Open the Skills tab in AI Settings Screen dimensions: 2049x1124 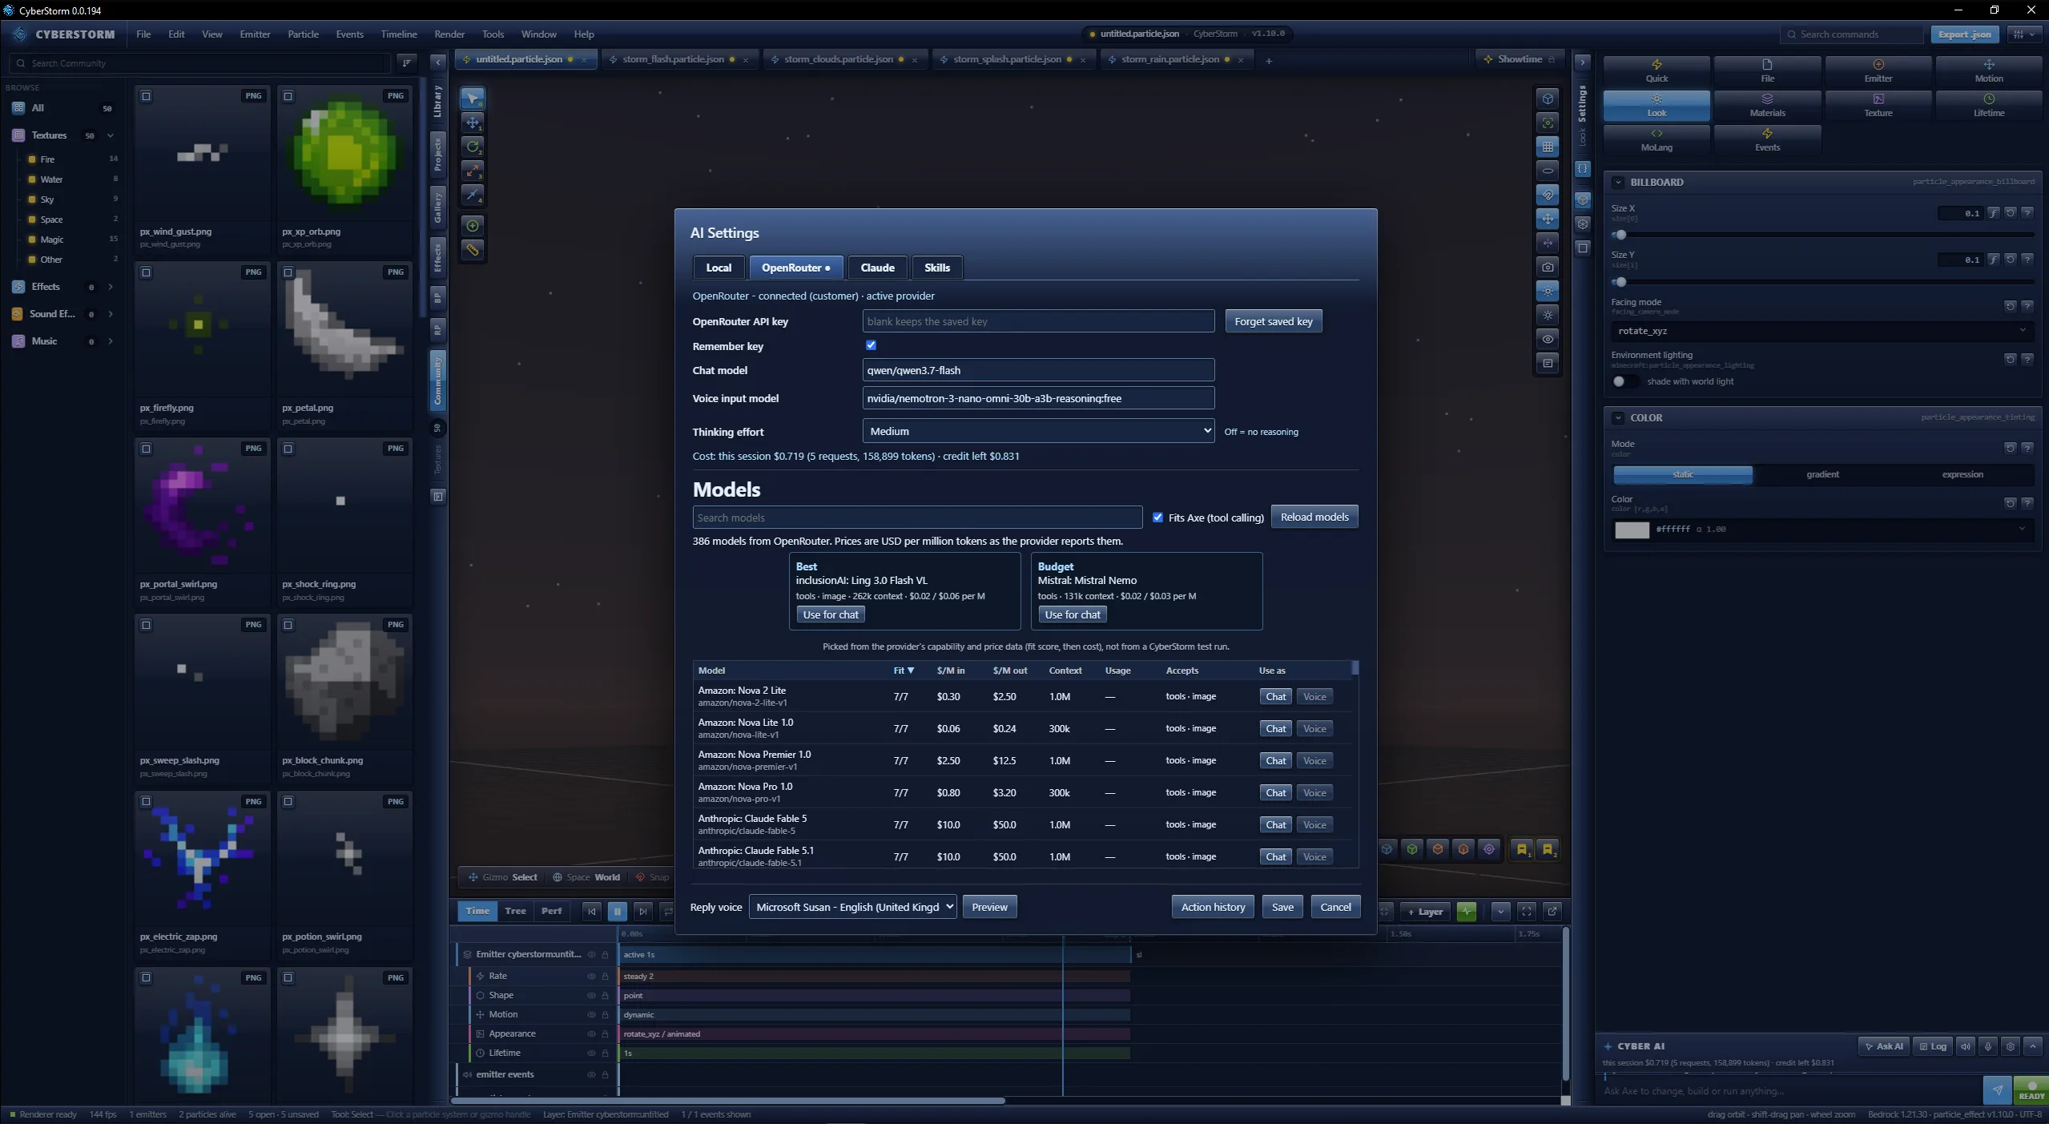coord(936,268)
